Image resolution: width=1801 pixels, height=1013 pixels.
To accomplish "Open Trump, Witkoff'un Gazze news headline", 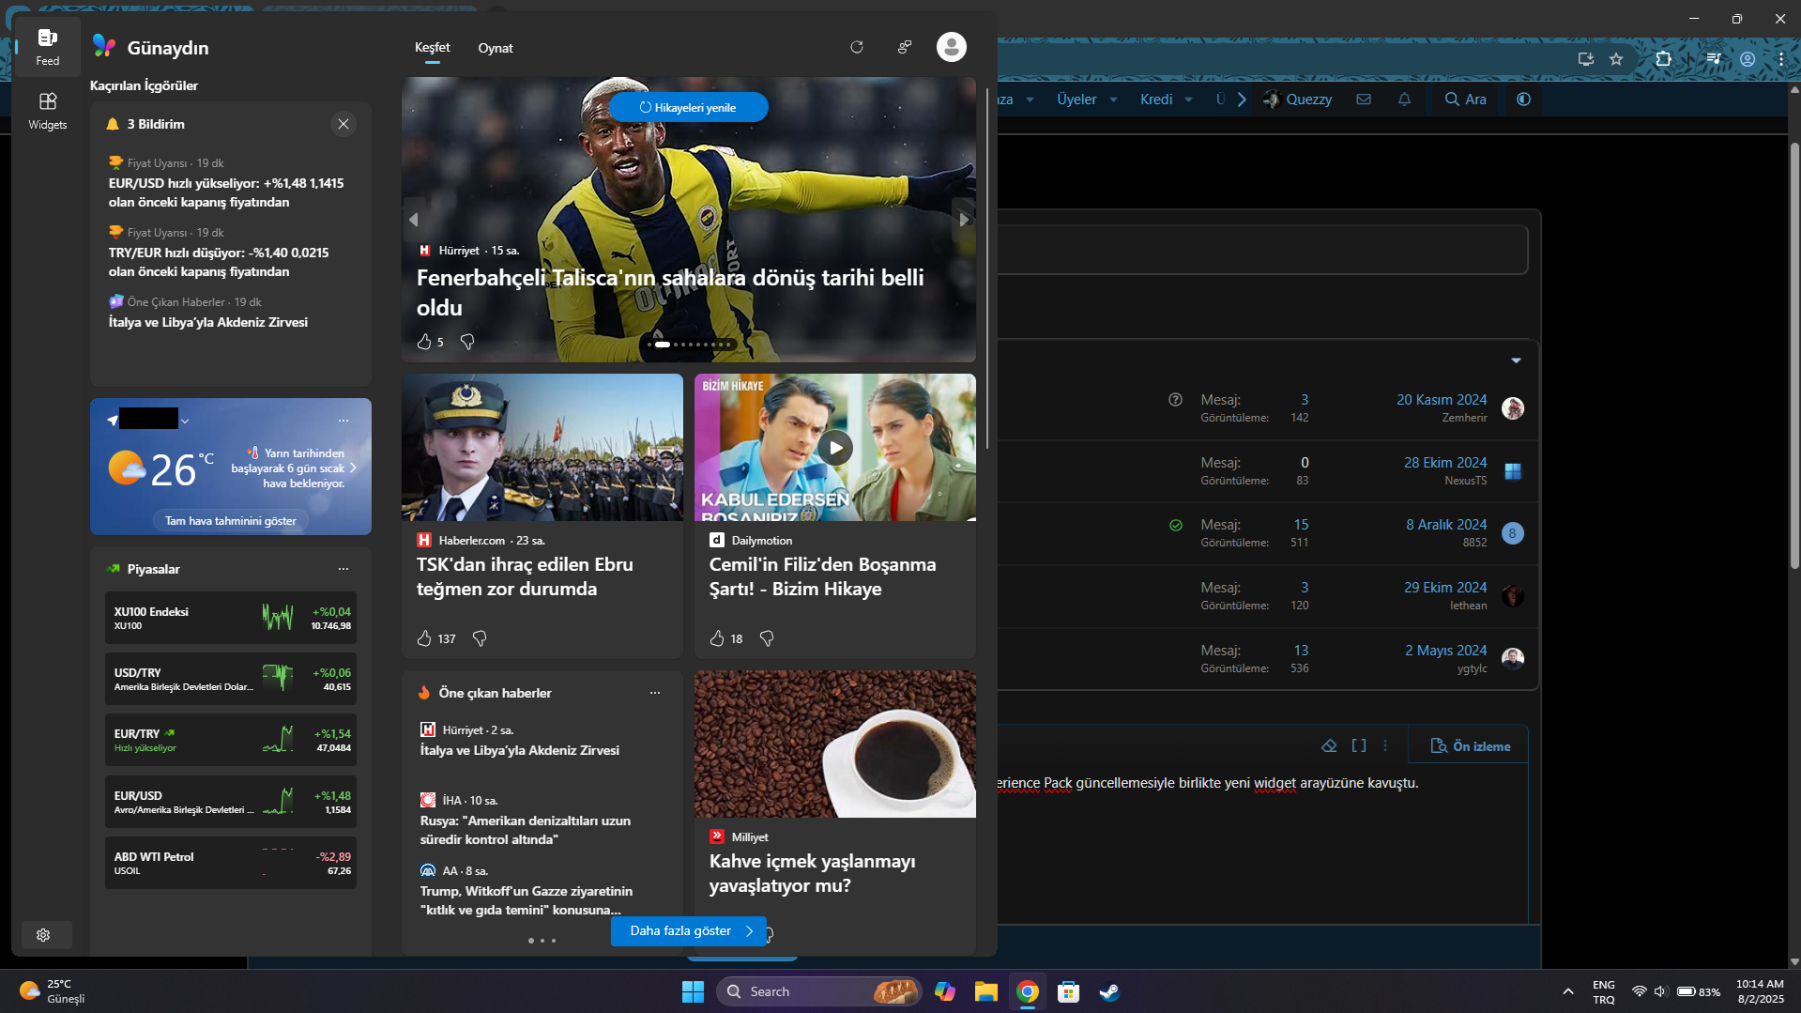I will click(x=527, y=900).
